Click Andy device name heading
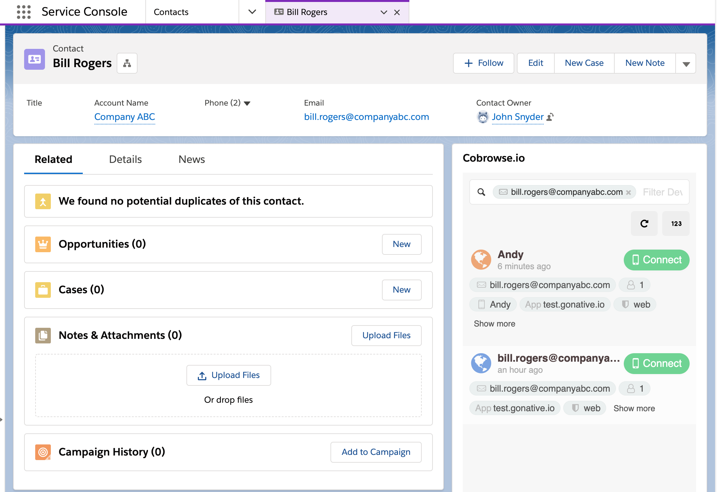The width and height of the screenshot is (717, 492). point(510,254)
